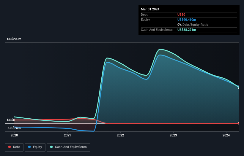
Task: Click the 2021 x-axis label
Action: click(x=67, y=135)
